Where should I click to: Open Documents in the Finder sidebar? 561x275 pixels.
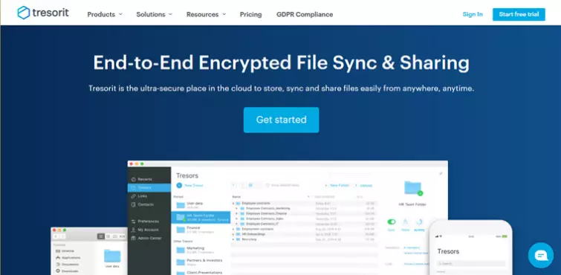[x=67, y=264]
